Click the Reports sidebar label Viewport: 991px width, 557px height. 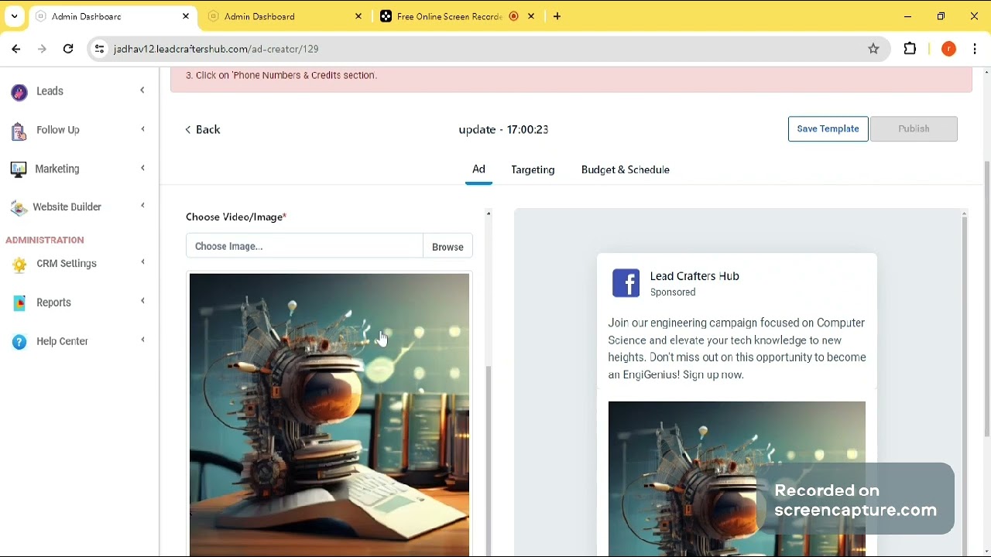tap(53, 302)
